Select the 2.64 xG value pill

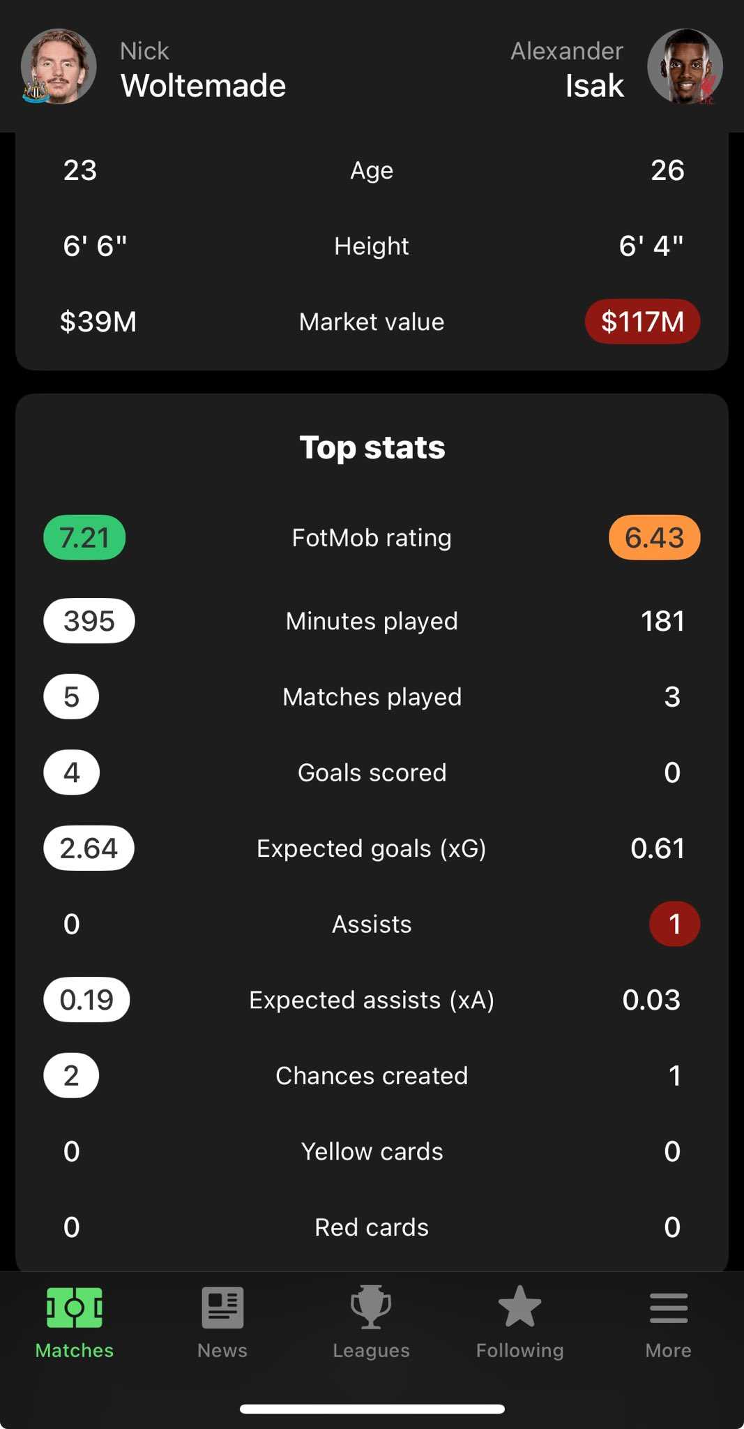pos(89,848)
